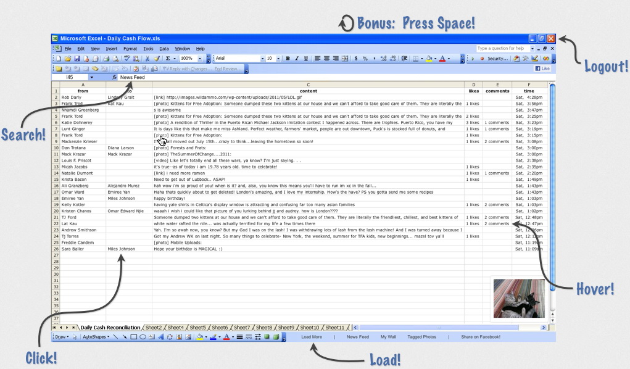Viewport: 630px width, 369px height.
Task: Click the Tagged Photos link
Action: 421,337
